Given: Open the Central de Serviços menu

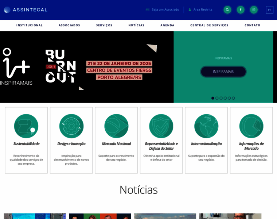Looking at the screenshot, I should 209,25.
